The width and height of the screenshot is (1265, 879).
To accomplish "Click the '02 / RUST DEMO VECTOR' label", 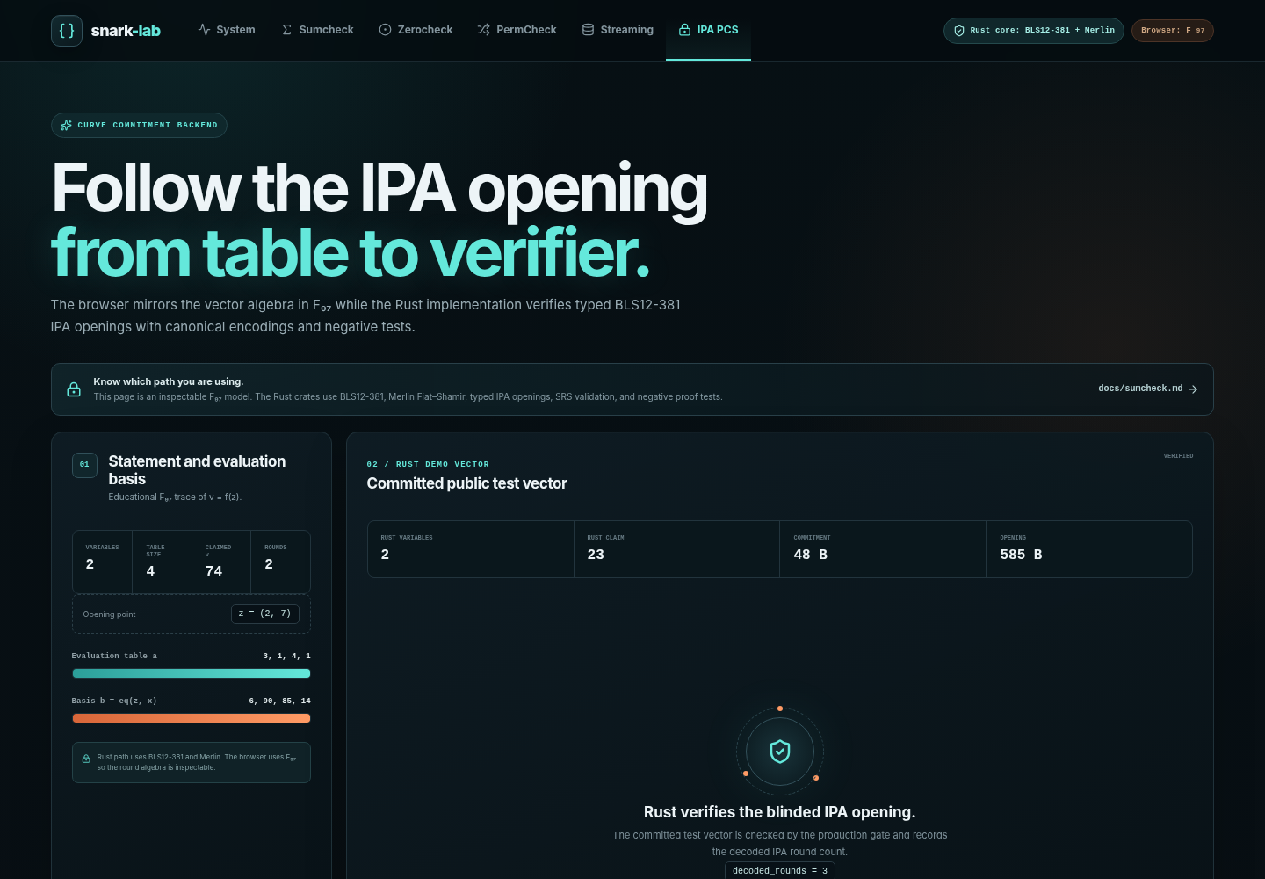I will click(428, 464).
